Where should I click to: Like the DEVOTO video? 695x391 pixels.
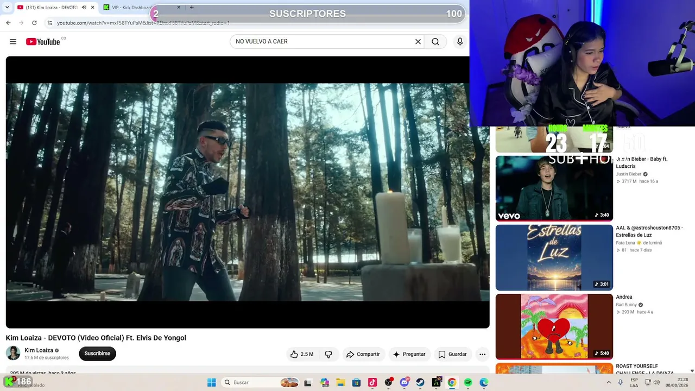302,354
